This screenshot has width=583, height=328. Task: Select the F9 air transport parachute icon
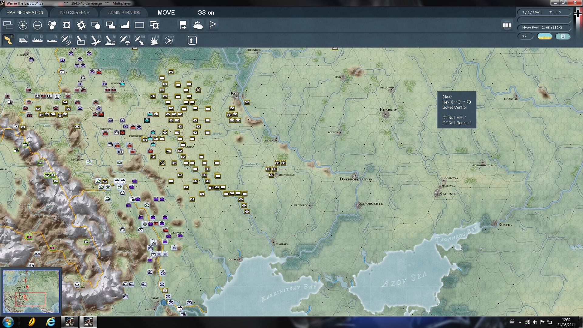(125, 40)
